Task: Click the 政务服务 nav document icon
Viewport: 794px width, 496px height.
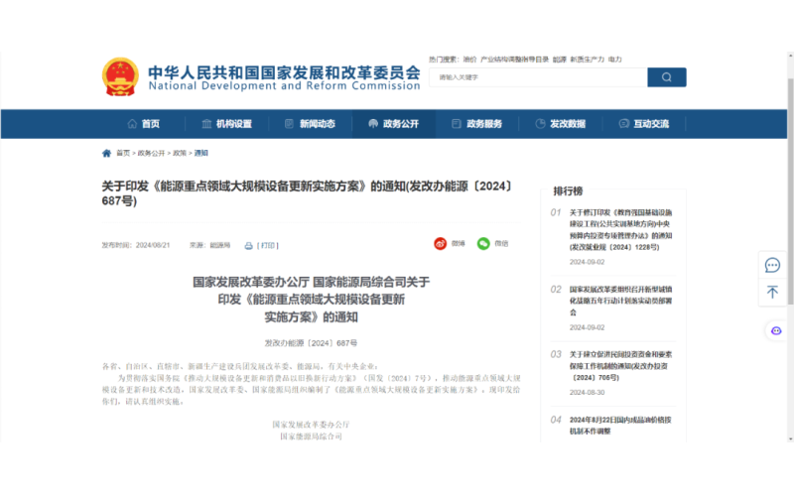Action: tap(457, 124)
